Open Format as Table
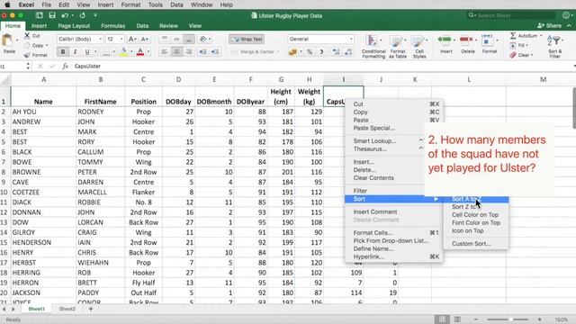 [x=398, y=46]
